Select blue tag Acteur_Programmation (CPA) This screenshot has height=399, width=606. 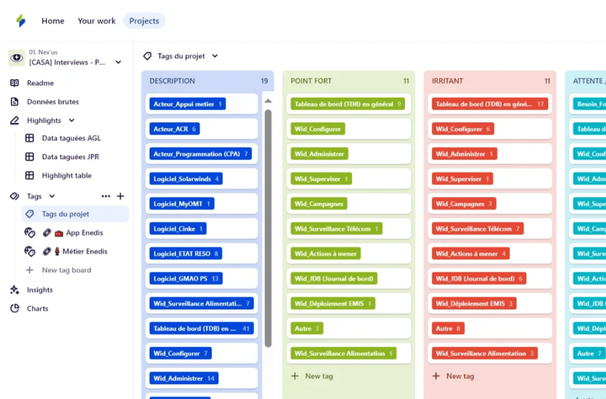[201, 154]
